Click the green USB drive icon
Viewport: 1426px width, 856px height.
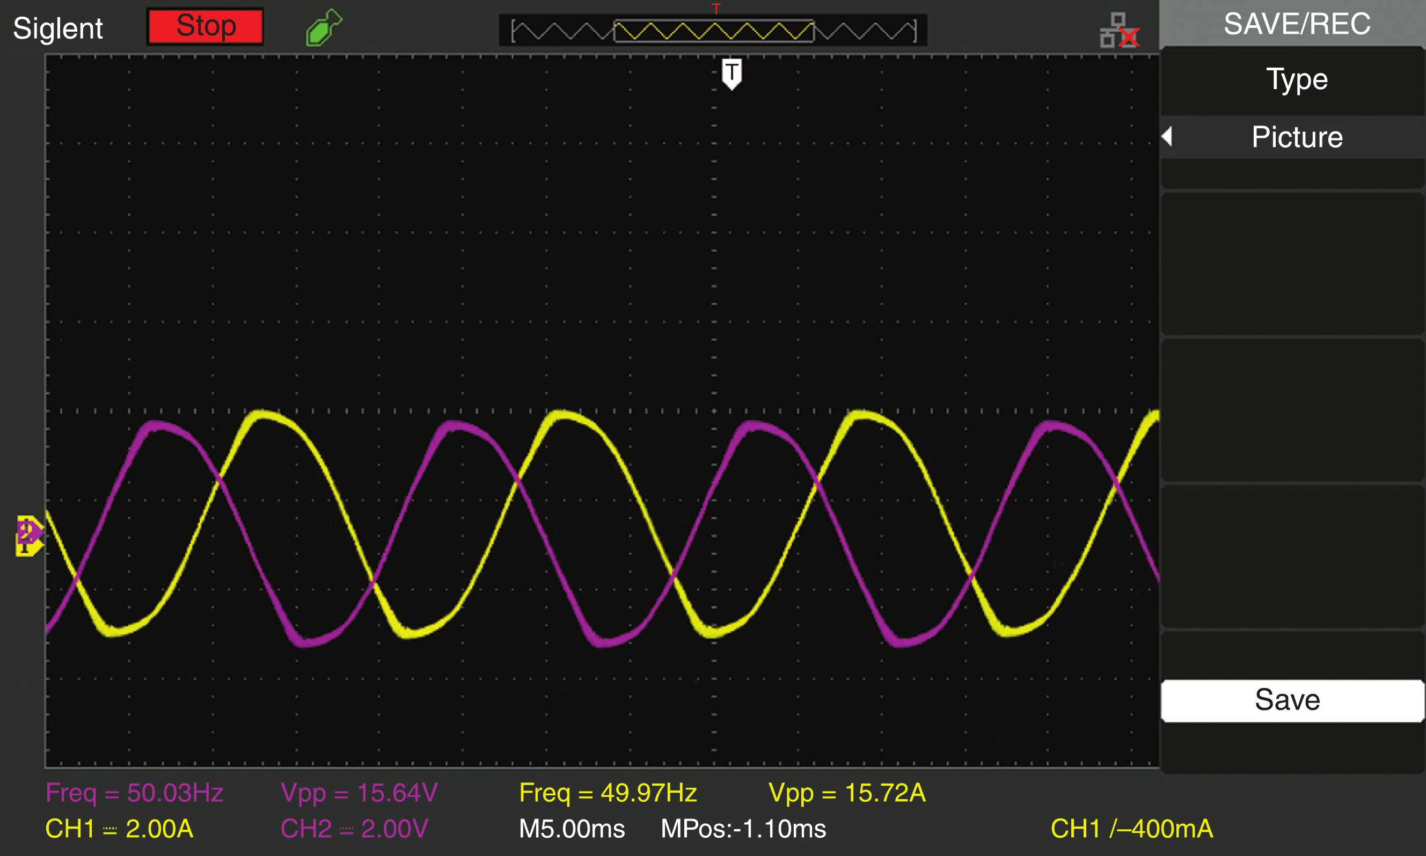click(x=324, y=27)
